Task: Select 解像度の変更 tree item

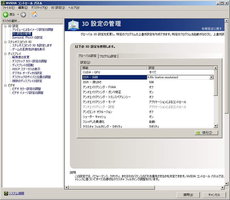Action: pos(21,57)
